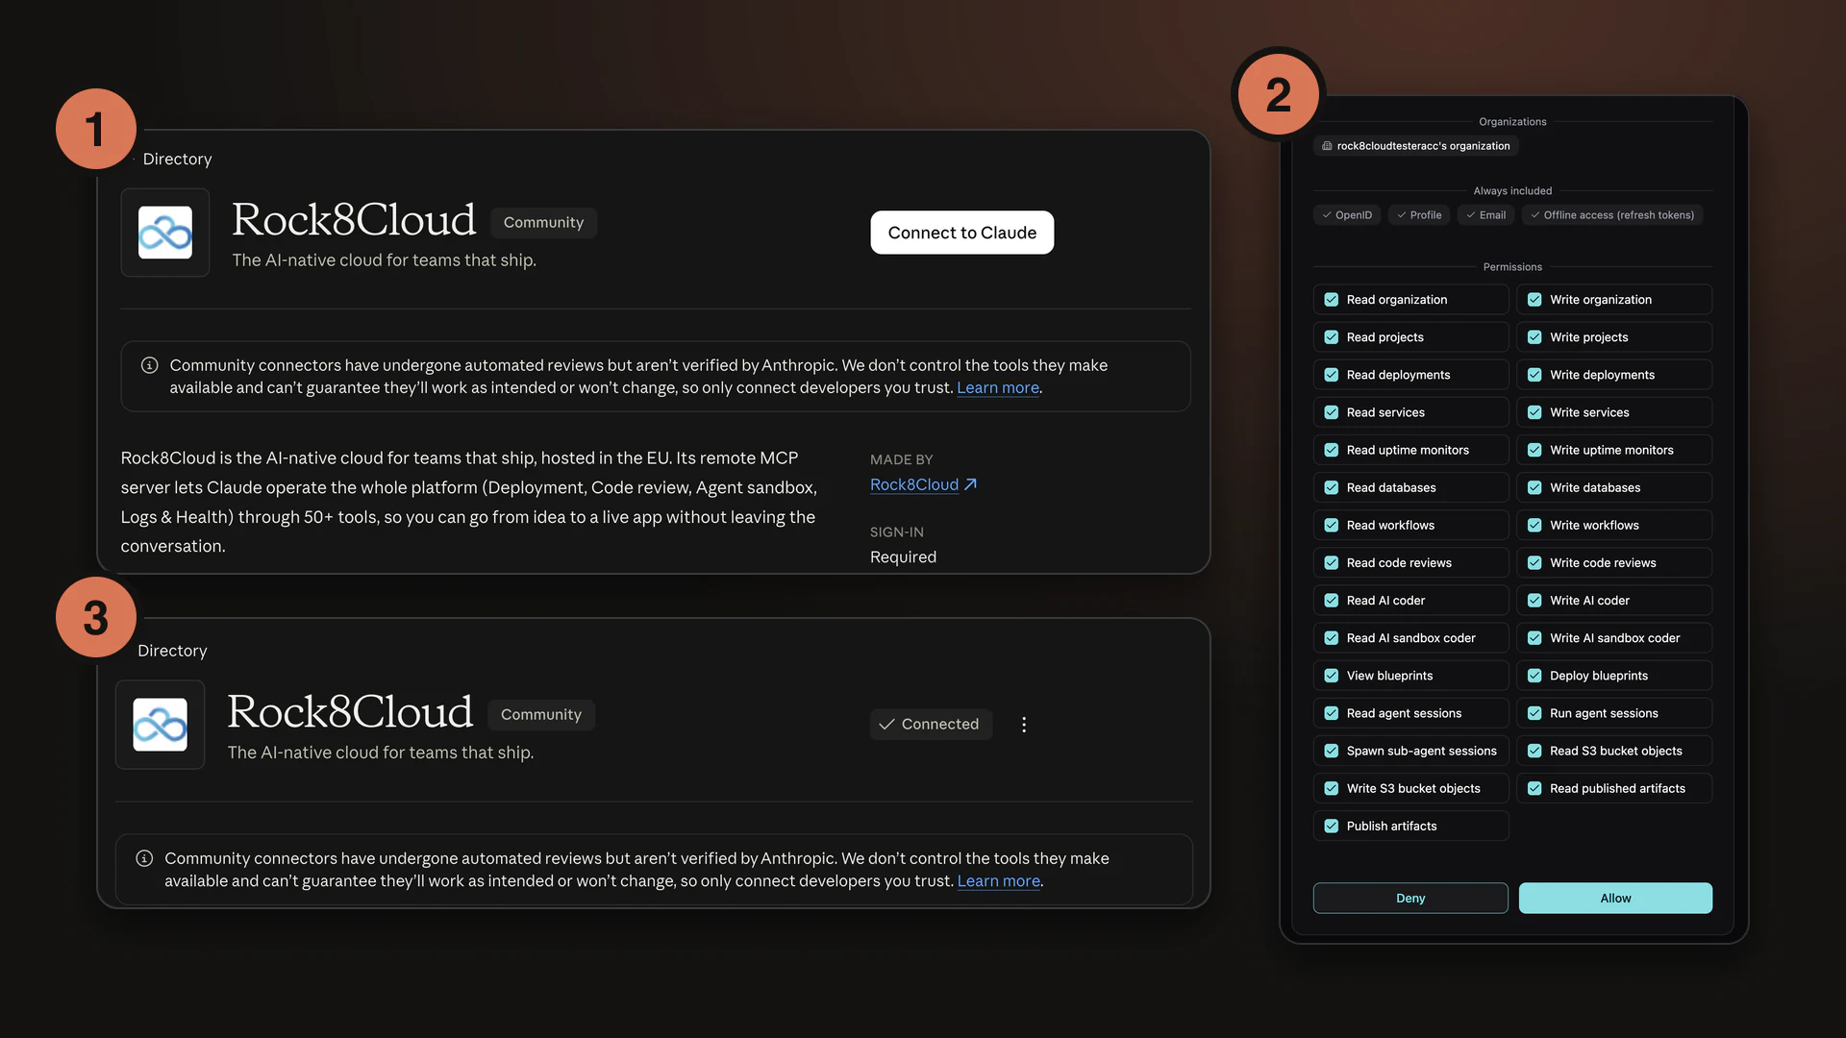Image resolution: width=1846 pixels, height=1038 pixels.
Task: Open Learn more link in lower community notice
Action: pos(999,880)
